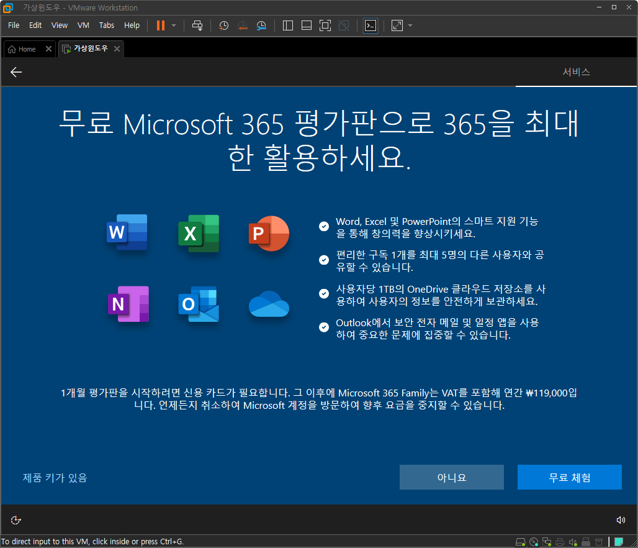The width and height of the screenshot is (638, 548).
Task: Click the Outlook app icon
Action: pyautogui.click(x=199, y=304)
